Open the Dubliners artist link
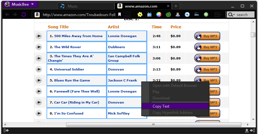The image size is (258, 134). tap(116, 47)
